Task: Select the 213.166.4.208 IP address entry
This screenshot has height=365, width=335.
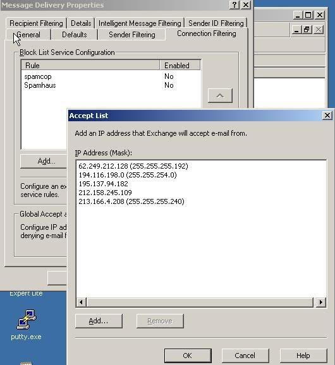Action: pos(131,201)
